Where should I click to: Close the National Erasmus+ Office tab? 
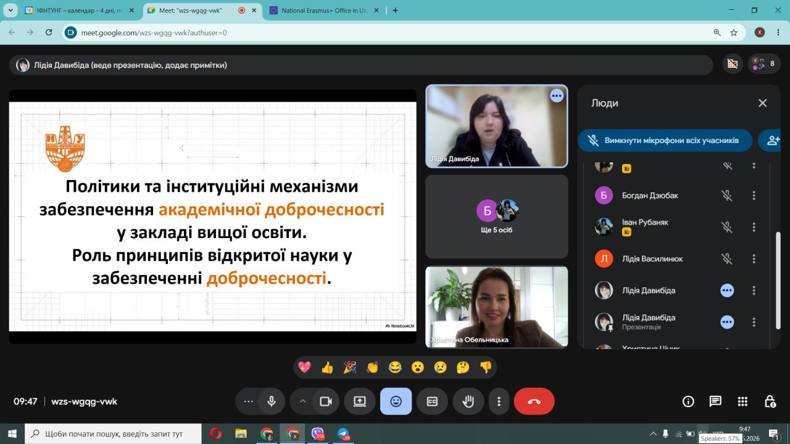[376, 10]
